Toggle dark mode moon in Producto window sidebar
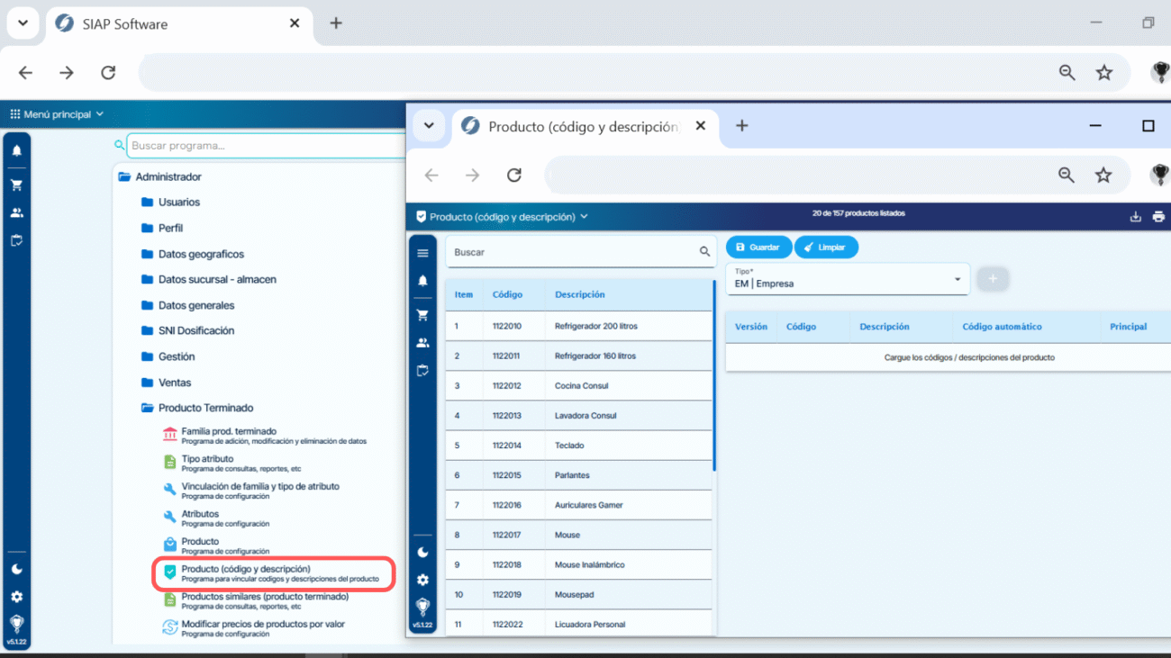Viewport: 1171px width, 658px height. pos(422,553)
